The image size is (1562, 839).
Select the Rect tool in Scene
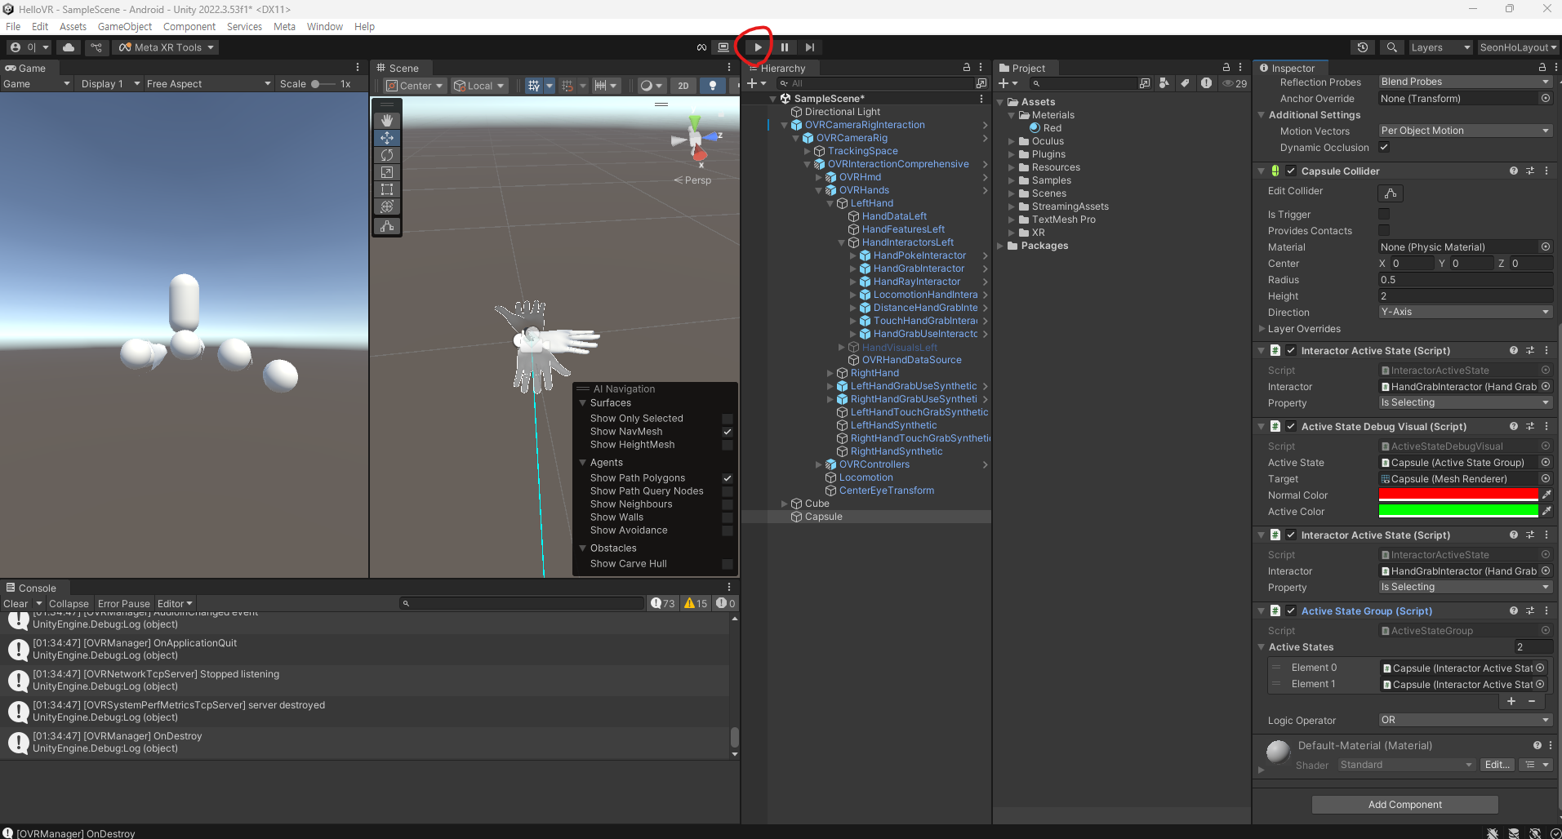tap(387, 189)
